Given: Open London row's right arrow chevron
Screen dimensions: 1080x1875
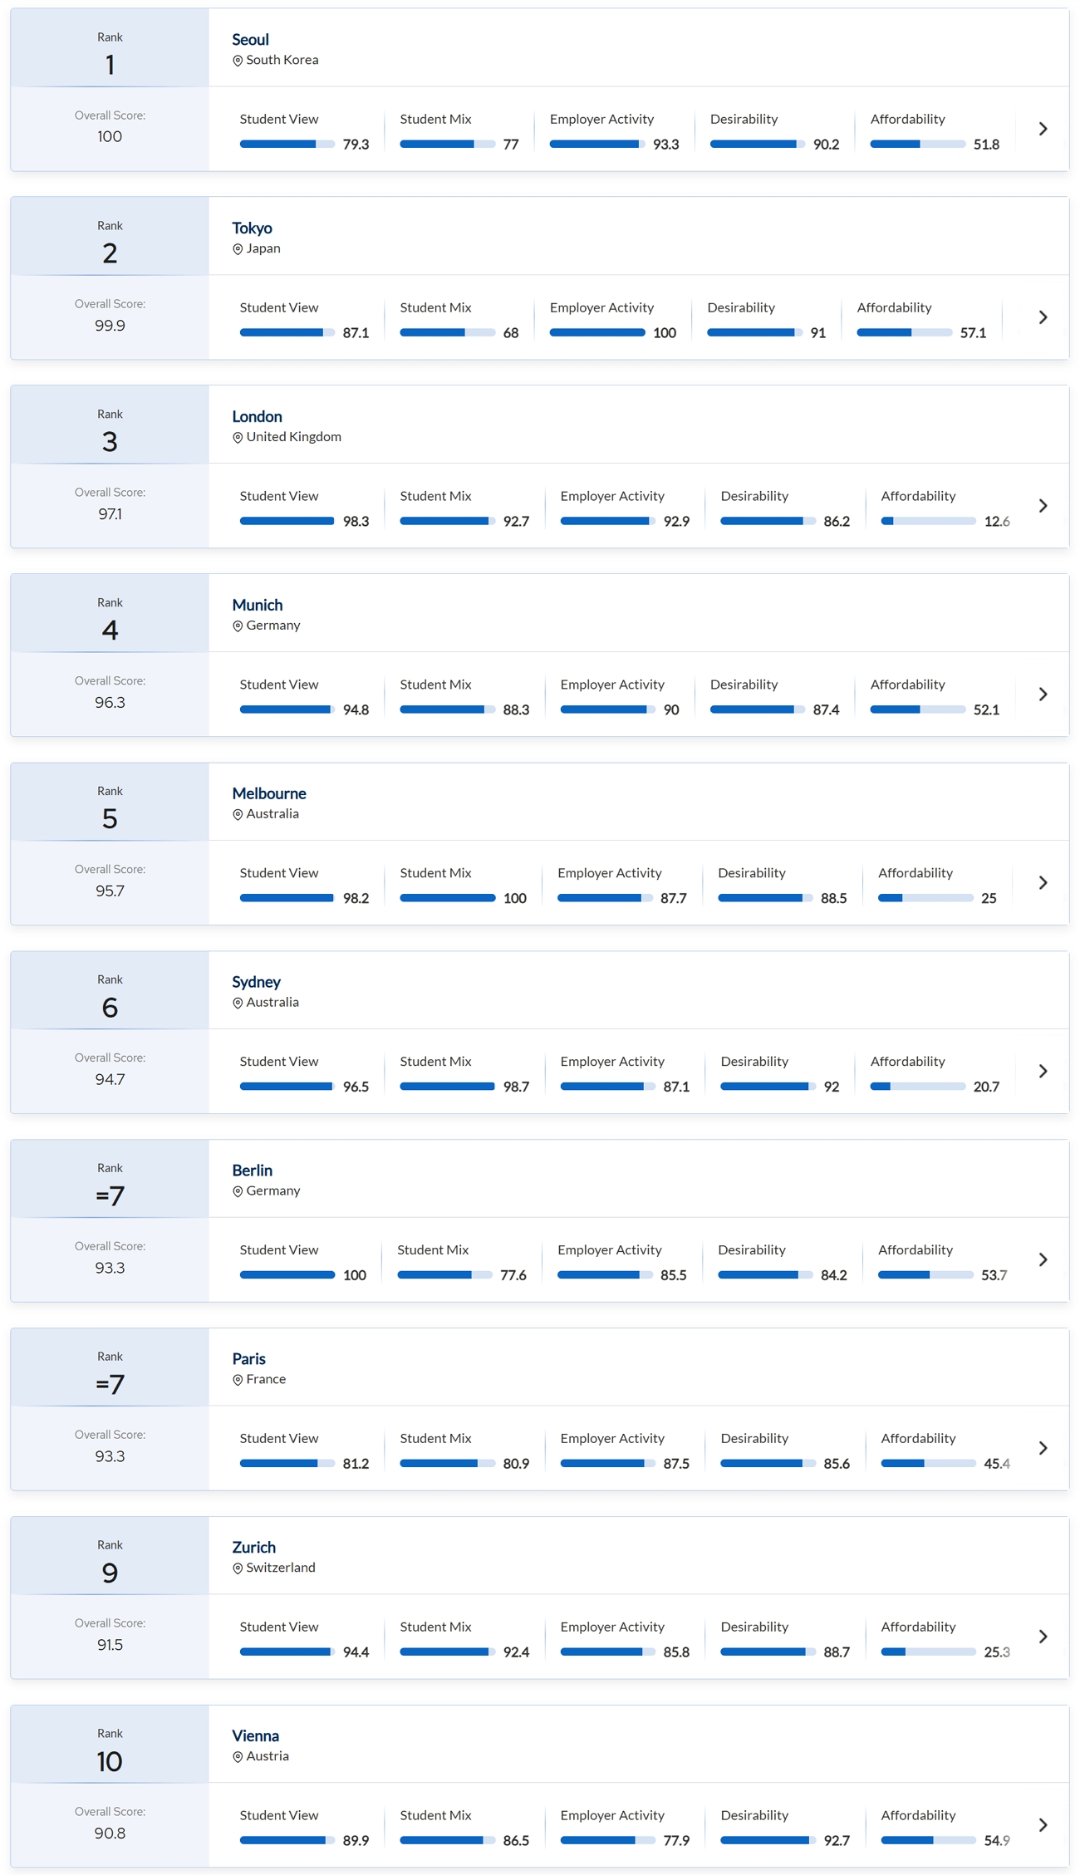Looking at the screenshot, I should click(x=1043, y=506).
